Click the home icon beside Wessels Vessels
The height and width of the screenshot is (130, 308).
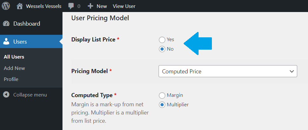pyautogui.click(x=20, y=6)
